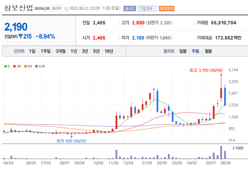Click the current price 2,190
Screen dimensions: 248x169
tap(16, 27)
